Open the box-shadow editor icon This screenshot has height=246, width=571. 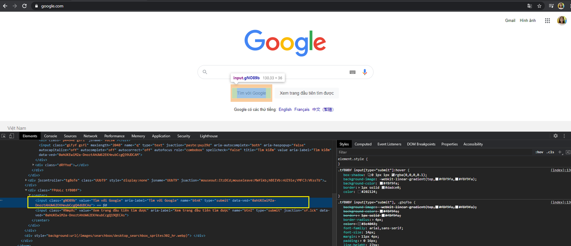pyautogui.click(x=369, y=175)
